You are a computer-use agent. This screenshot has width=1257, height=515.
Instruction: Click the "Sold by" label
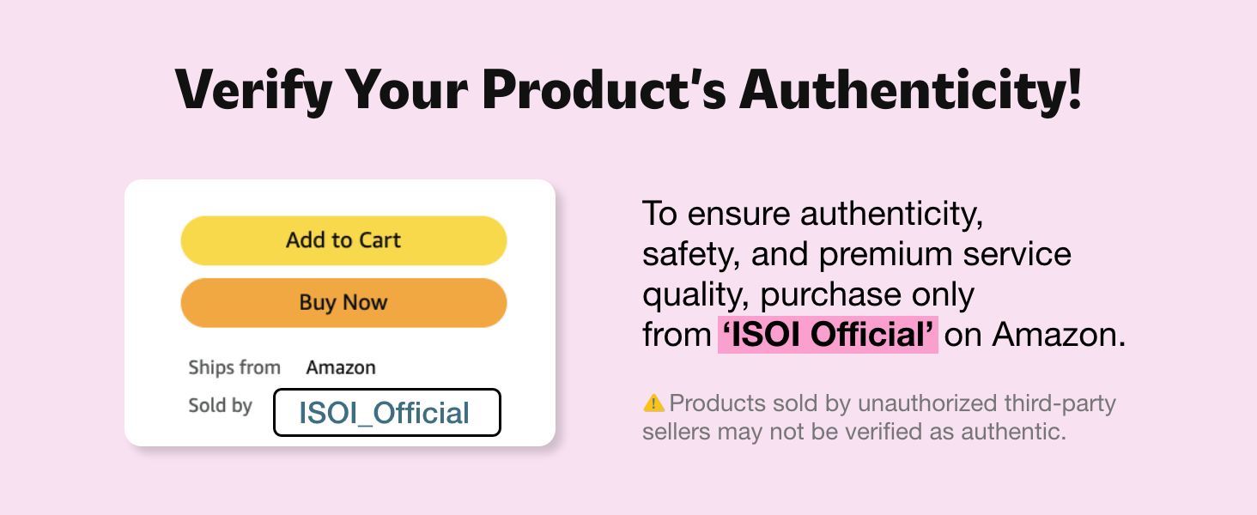pos(220,405)
